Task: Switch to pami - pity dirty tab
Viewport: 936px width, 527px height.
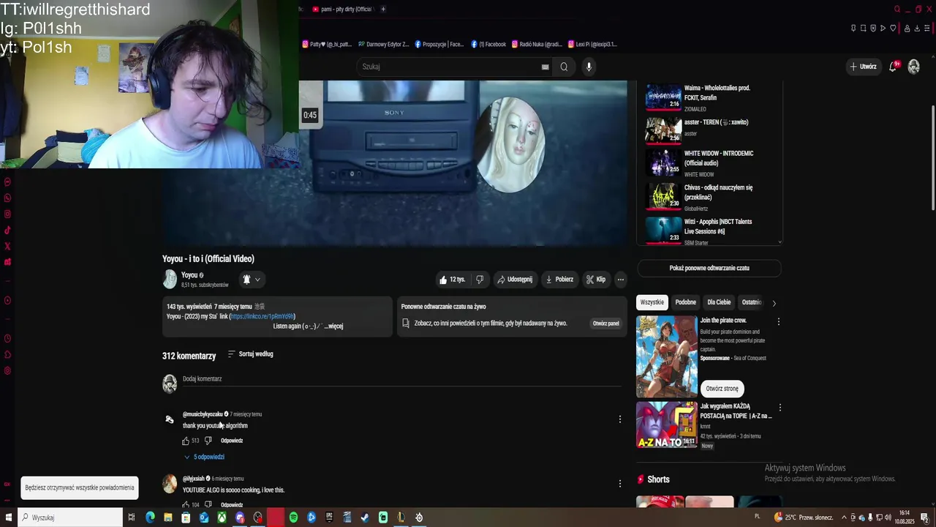Action: click(x=342, y=9)
